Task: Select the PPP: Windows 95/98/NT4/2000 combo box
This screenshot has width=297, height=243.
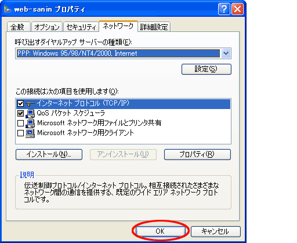Action: (123, 53)
